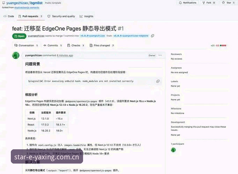
Task: Fork the repository
Action: [x=209, y=3]
